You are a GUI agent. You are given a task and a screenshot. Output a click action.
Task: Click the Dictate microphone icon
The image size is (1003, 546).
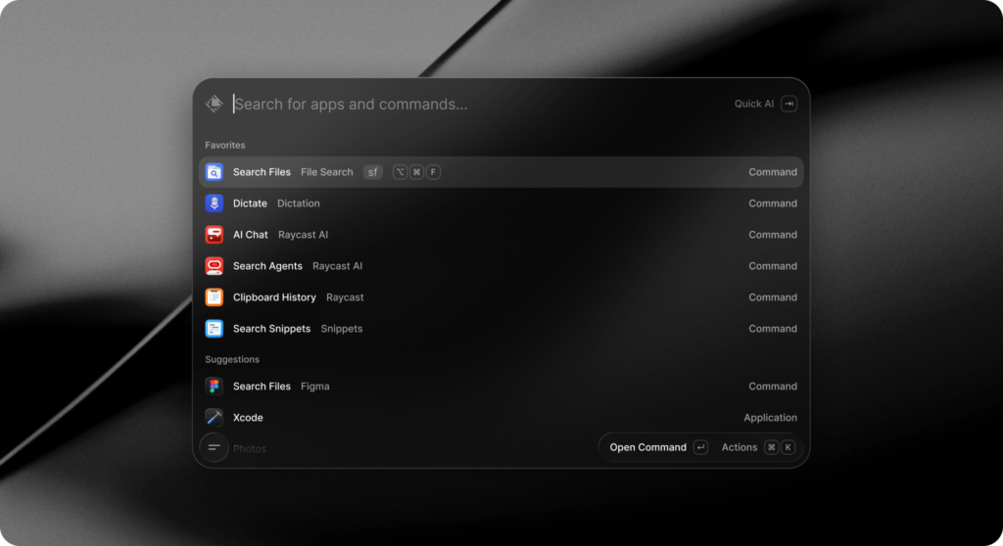click(x=215, y=204)
